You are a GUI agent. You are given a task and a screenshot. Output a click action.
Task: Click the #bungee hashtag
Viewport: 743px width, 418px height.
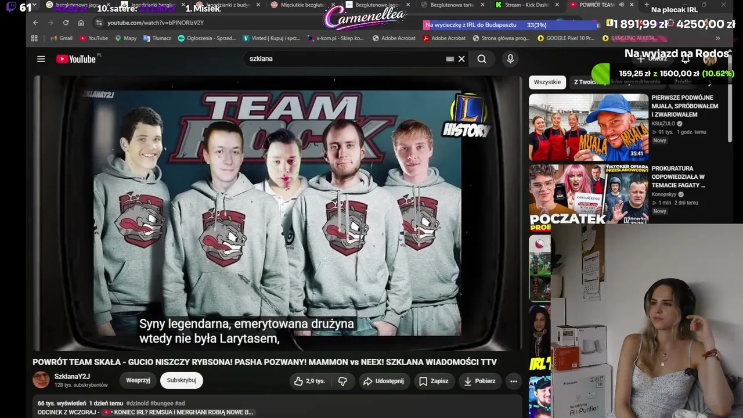pos(161,403)
